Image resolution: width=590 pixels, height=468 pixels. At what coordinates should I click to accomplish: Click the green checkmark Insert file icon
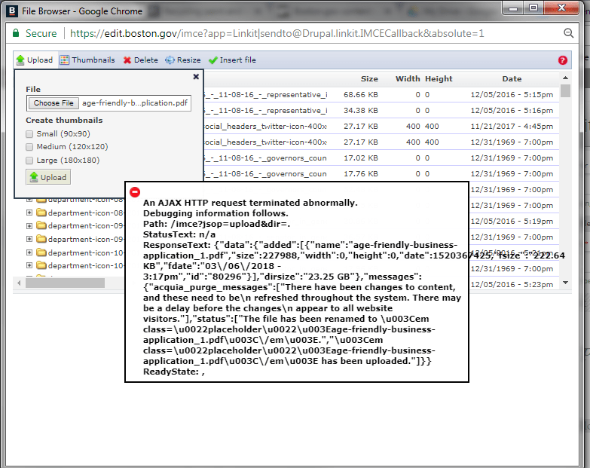click(213, 60)
